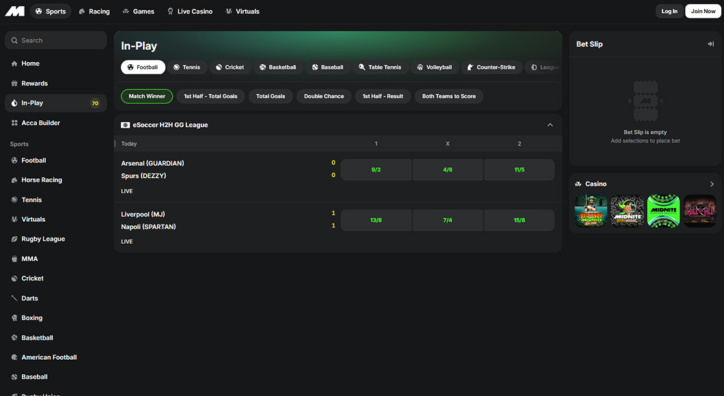
Task: Click the Midnite M logo
Action: coord(15,11)
